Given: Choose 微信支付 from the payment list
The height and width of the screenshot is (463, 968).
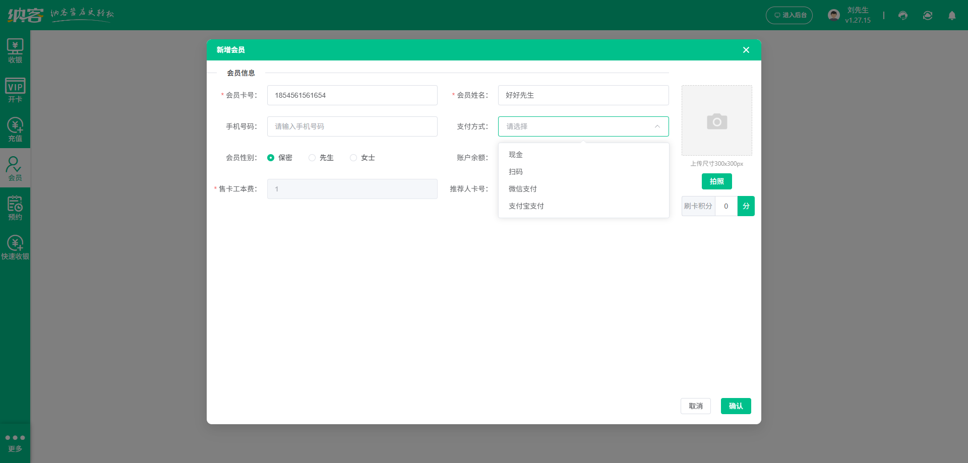Looking at the screenshot, I should 523,189.
